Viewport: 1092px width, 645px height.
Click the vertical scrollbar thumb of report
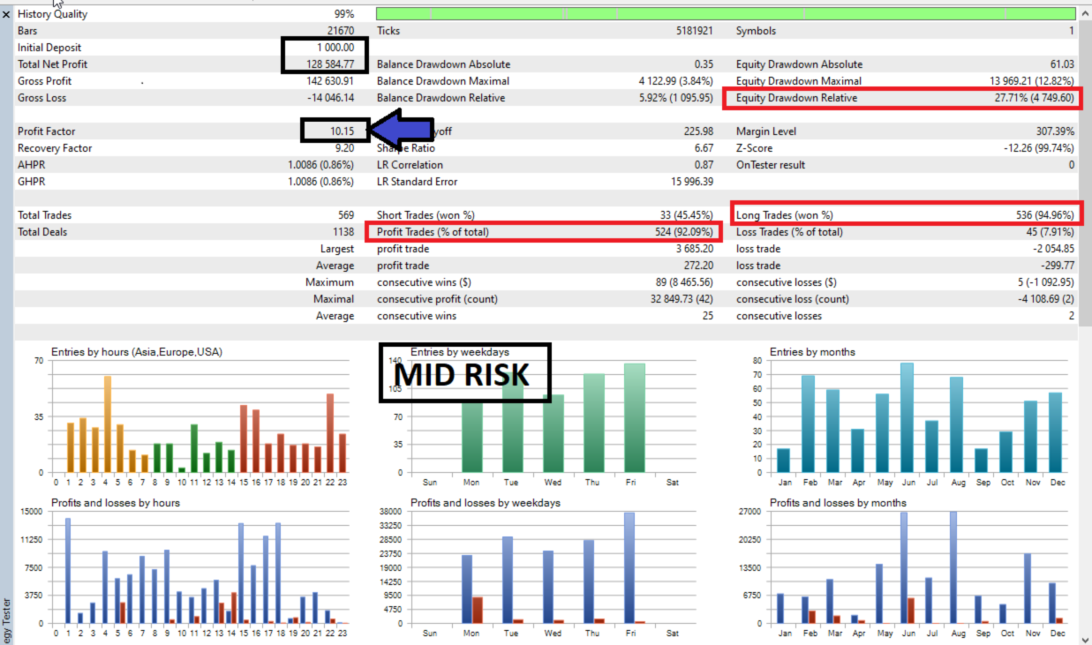pyautogui.click(x=1084, y=173)
